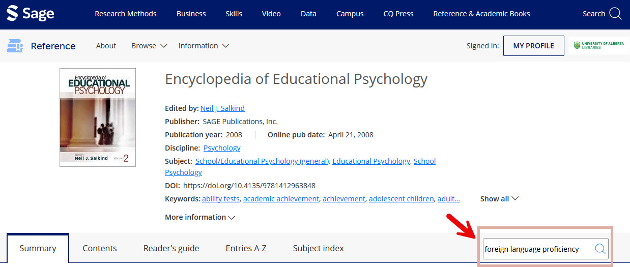Image resolution: width=630 pixels, height=267 pixels.
Task: Open Video section
Action: 271,14
